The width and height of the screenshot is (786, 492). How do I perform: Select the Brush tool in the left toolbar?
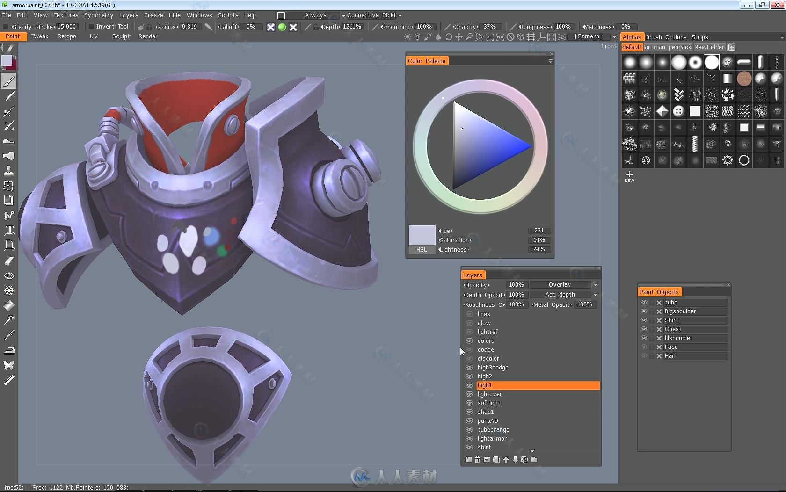click(x=9, y=81)
